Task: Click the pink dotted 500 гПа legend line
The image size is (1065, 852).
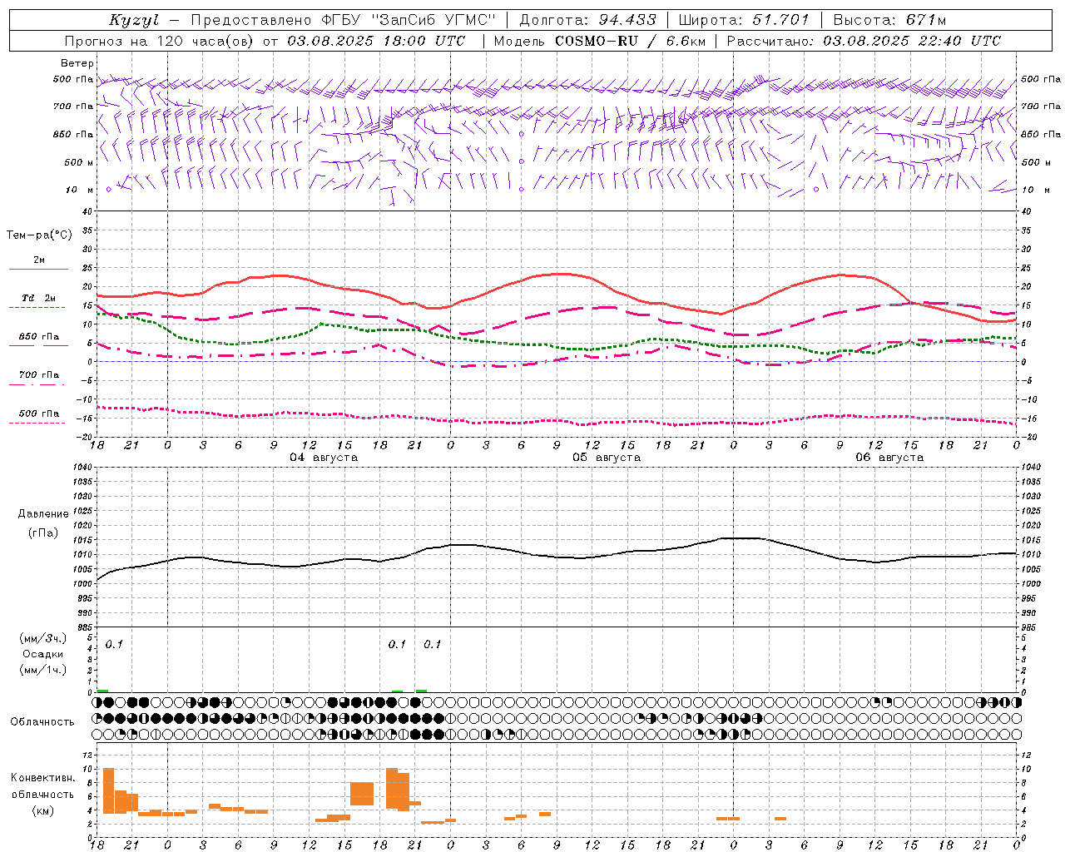Action: tap(38, 423)
